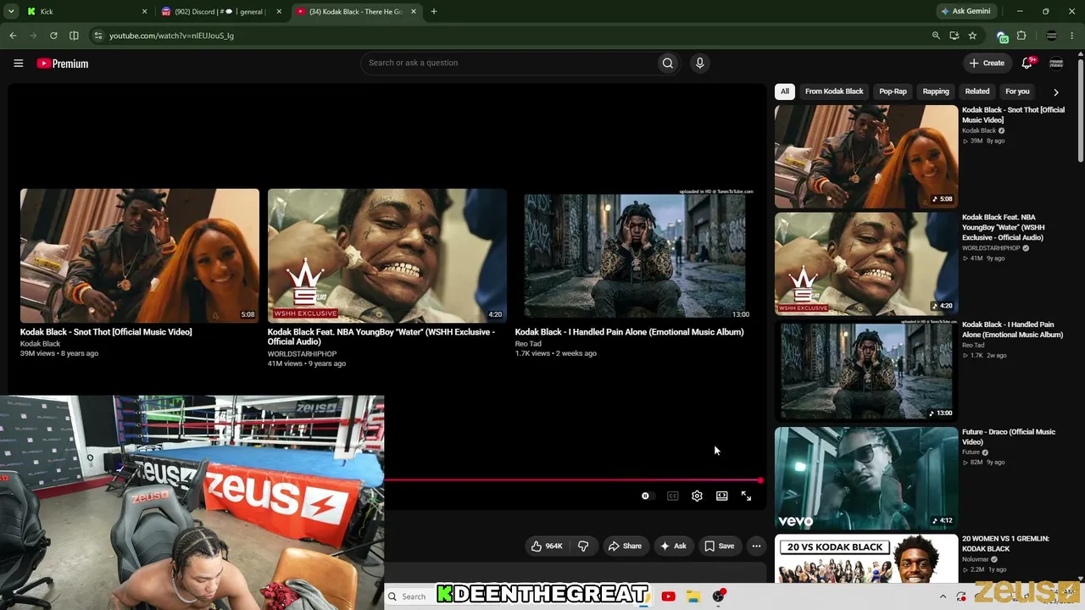Open the notifications bell
This screenshot has height=610, width=1085.
tap(1027, 63)
